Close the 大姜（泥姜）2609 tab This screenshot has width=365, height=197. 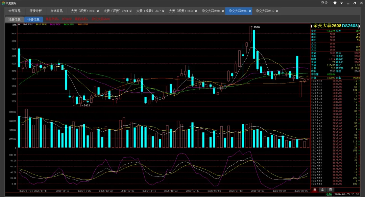point(196,11)
